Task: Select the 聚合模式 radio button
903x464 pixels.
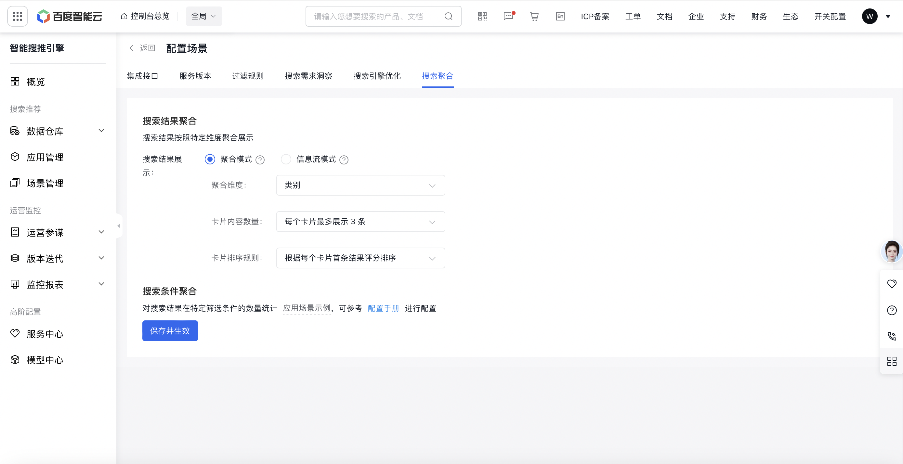Action: [210, 160]
